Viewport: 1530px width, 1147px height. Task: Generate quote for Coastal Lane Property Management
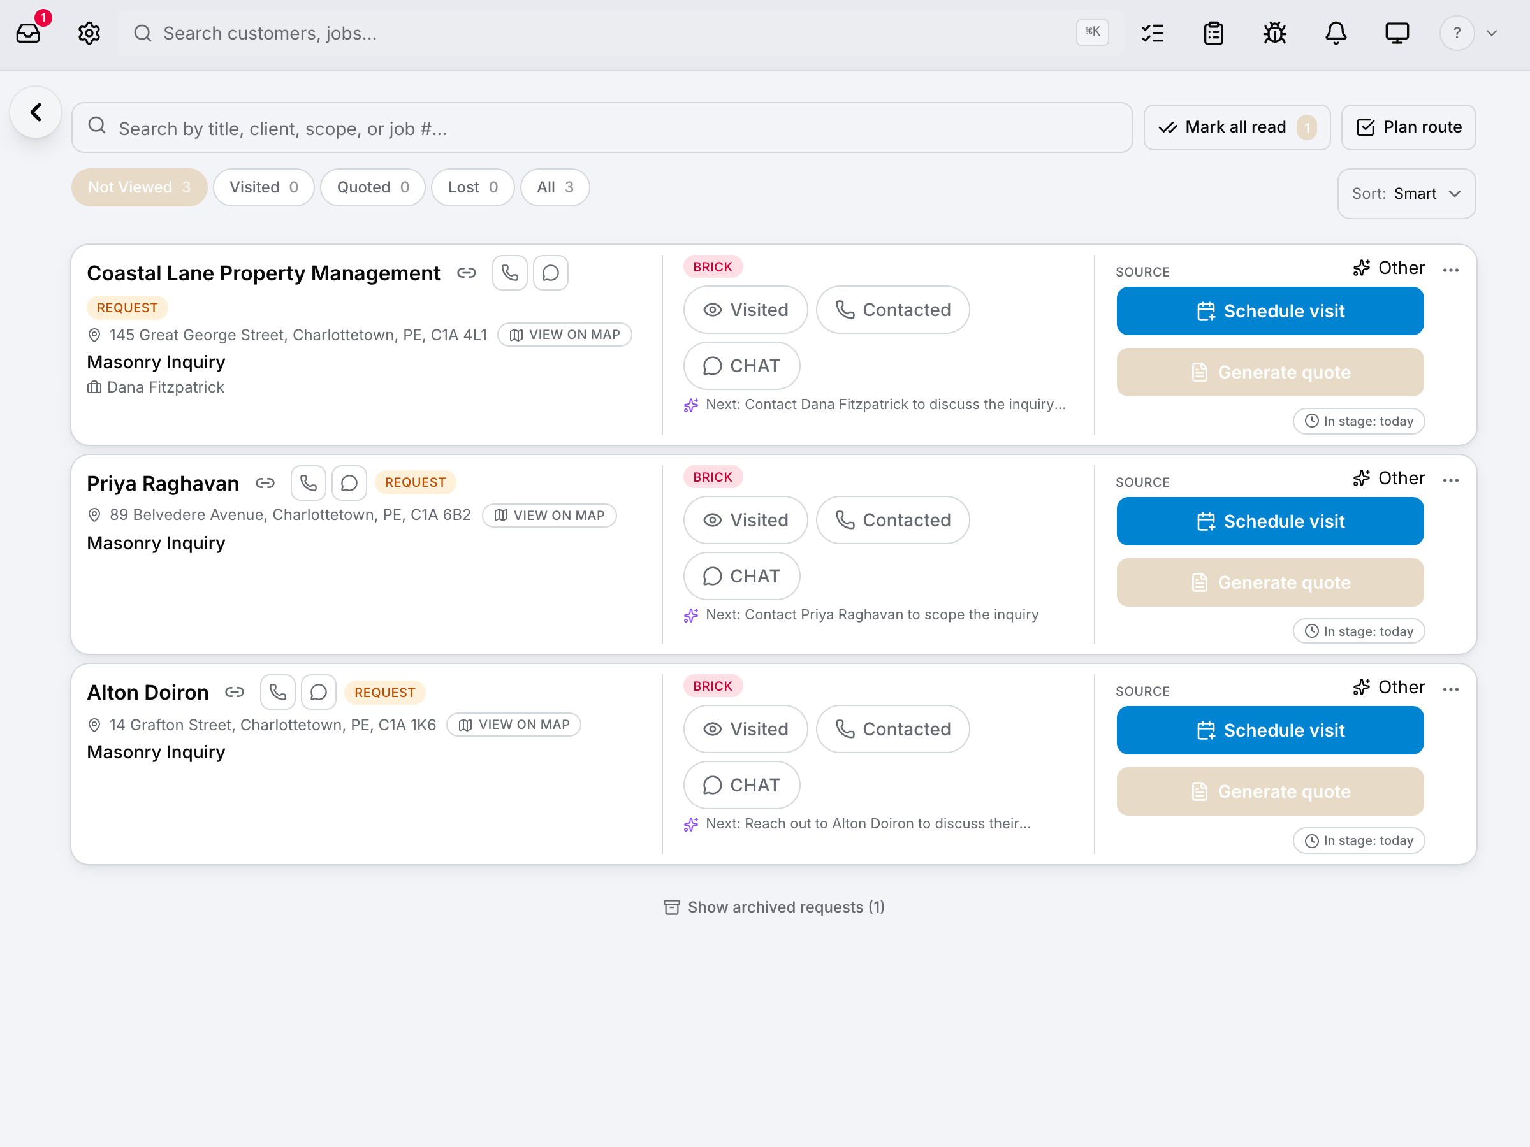click(1270, 372)
